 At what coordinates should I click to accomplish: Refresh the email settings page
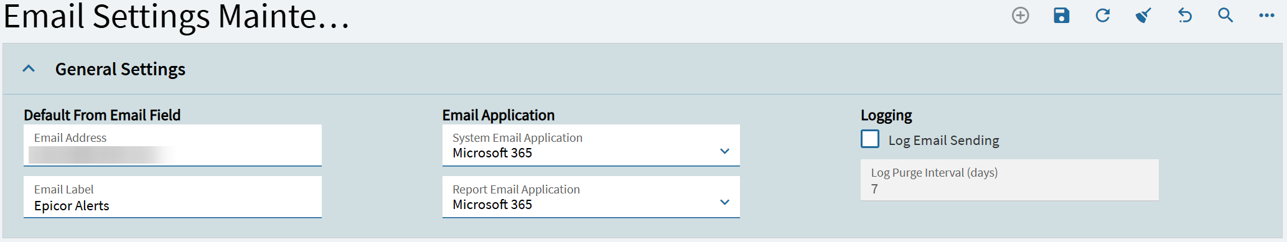point(1103,16)
